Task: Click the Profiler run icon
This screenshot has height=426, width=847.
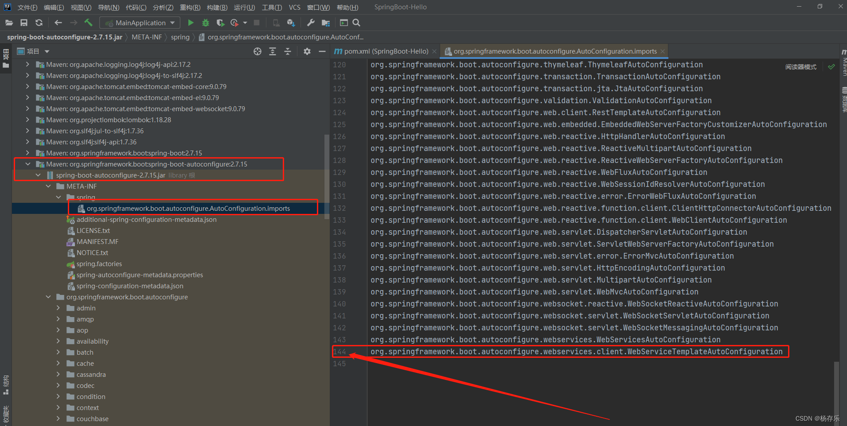Action: [234, 23]
